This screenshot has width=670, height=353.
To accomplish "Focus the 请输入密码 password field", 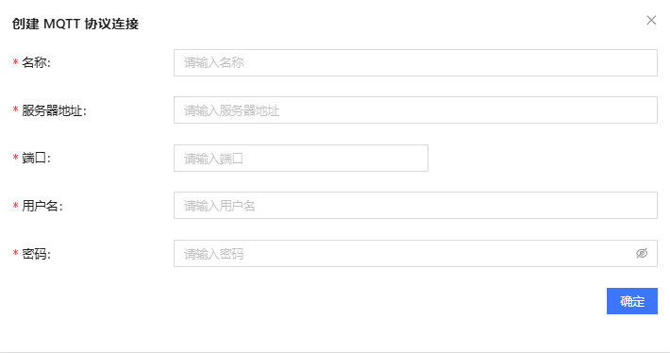I will [x=415, y=254].
